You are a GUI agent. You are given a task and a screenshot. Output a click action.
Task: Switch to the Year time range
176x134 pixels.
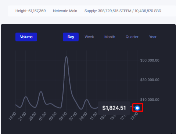[x=153, y=37]
